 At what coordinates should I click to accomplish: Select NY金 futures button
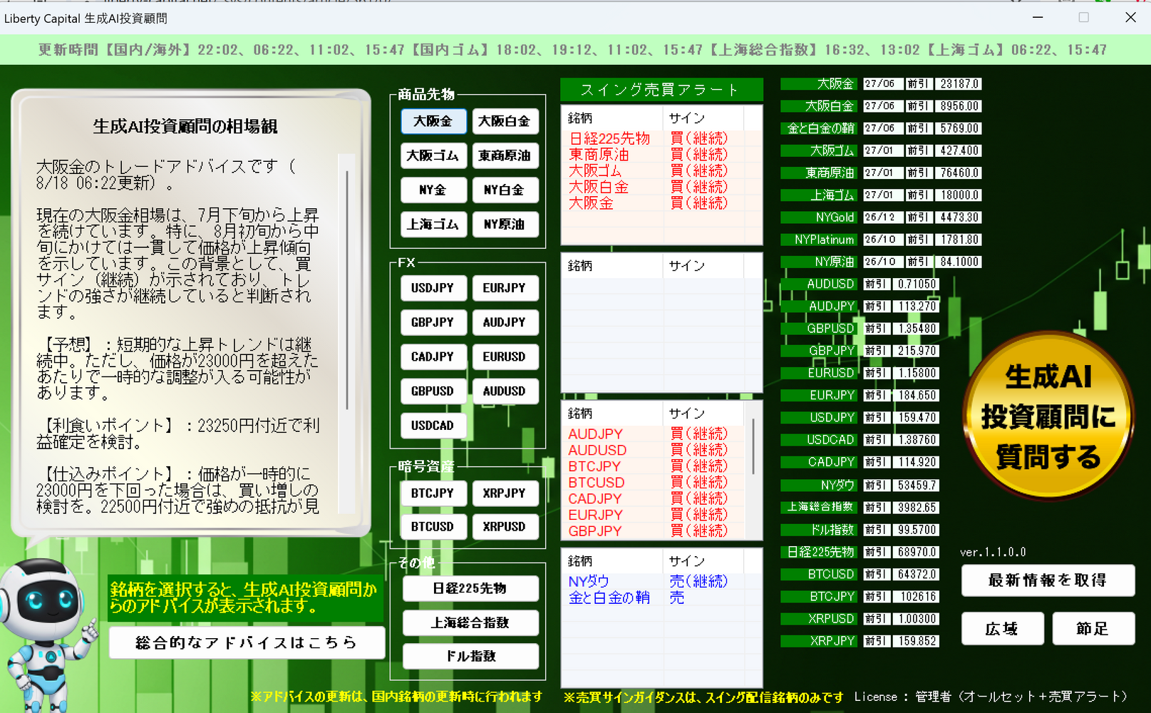tap(433, 190)
